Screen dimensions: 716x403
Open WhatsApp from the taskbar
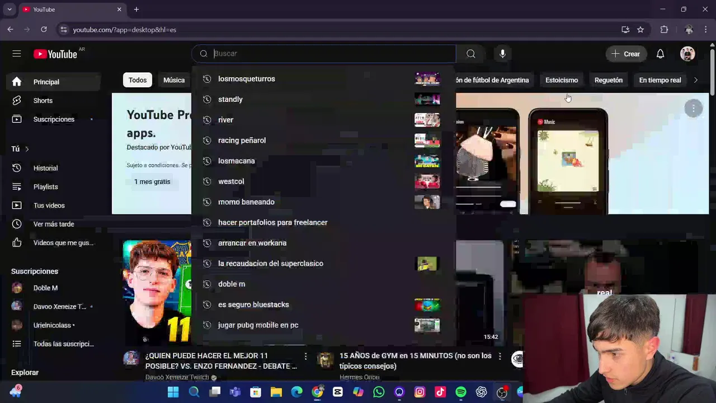379,392
